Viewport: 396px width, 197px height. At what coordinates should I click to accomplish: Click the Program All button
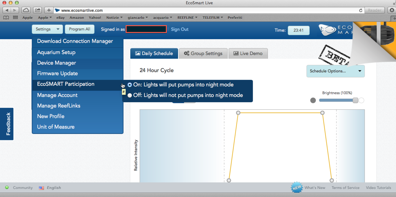click(80, 29)
